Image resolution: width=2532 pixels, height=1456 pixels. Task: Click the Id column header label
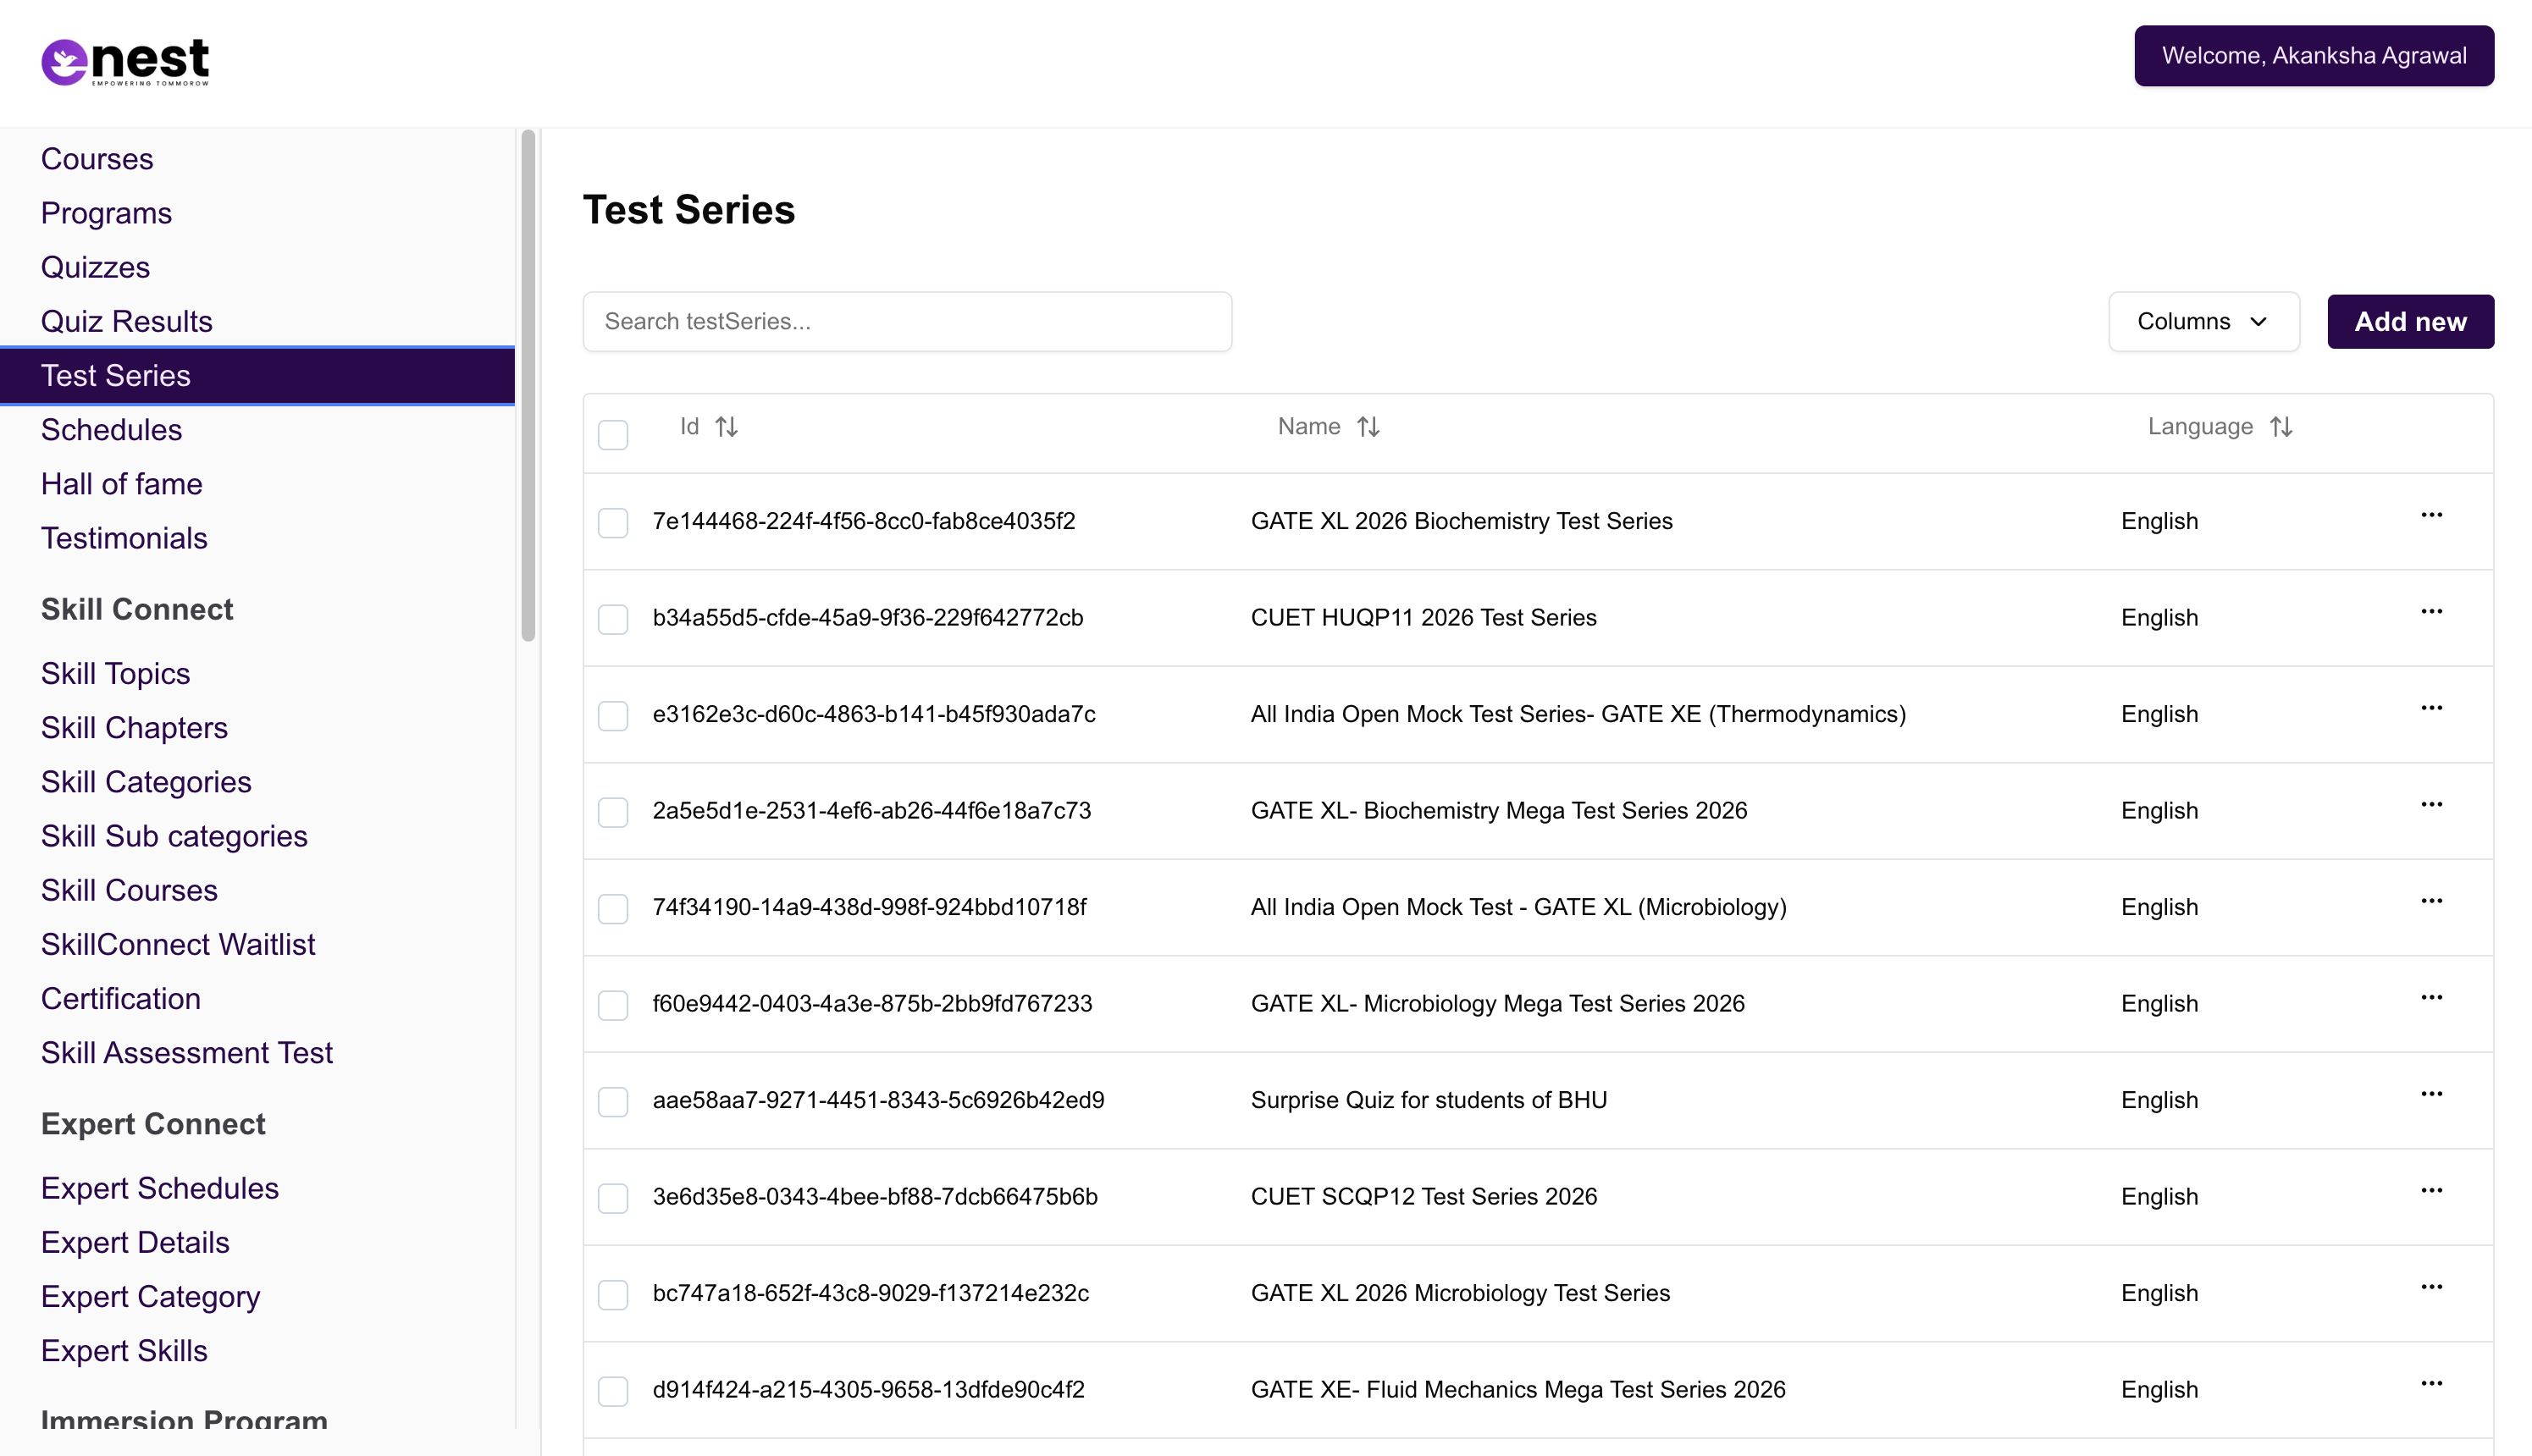(689, 427)
